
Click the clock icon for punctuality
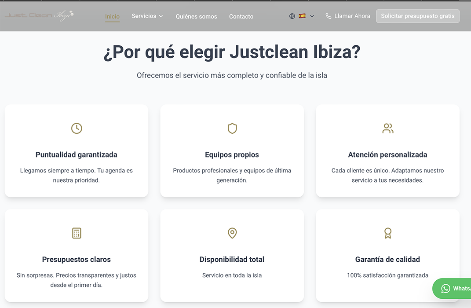[77, 128]
